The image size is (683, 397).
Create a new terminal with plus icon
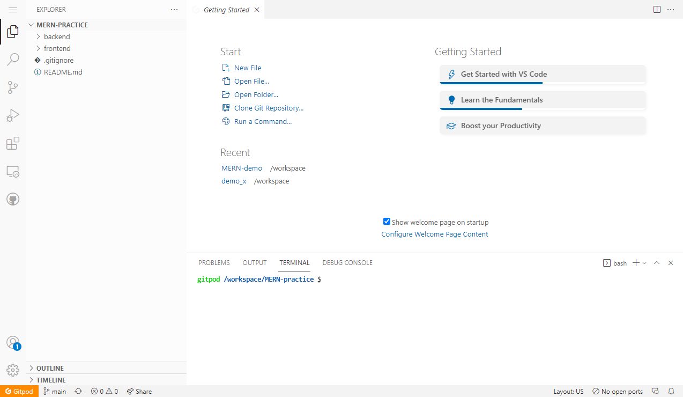pyautogui.click(x=636, y=263)
